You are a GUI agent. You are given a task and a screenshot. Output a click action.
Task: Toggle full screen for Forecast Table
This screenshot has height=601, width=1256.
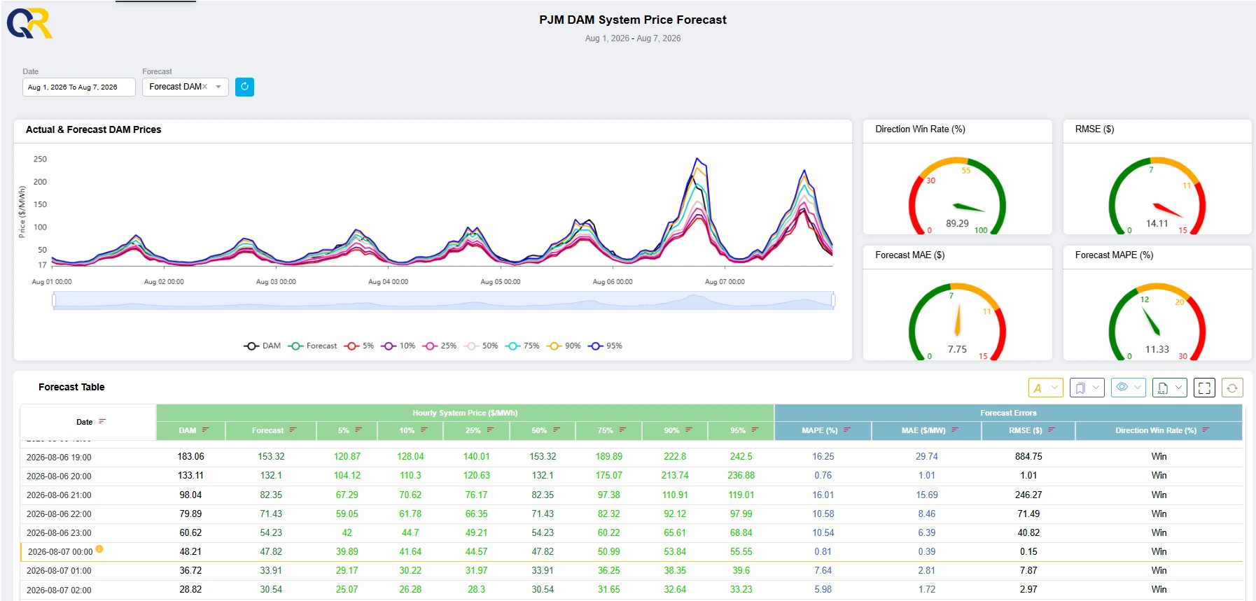point(1204,388)
